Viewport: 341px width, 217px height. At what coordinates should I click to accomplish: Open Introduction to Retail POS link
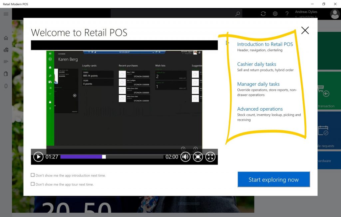tap(265, 44)
